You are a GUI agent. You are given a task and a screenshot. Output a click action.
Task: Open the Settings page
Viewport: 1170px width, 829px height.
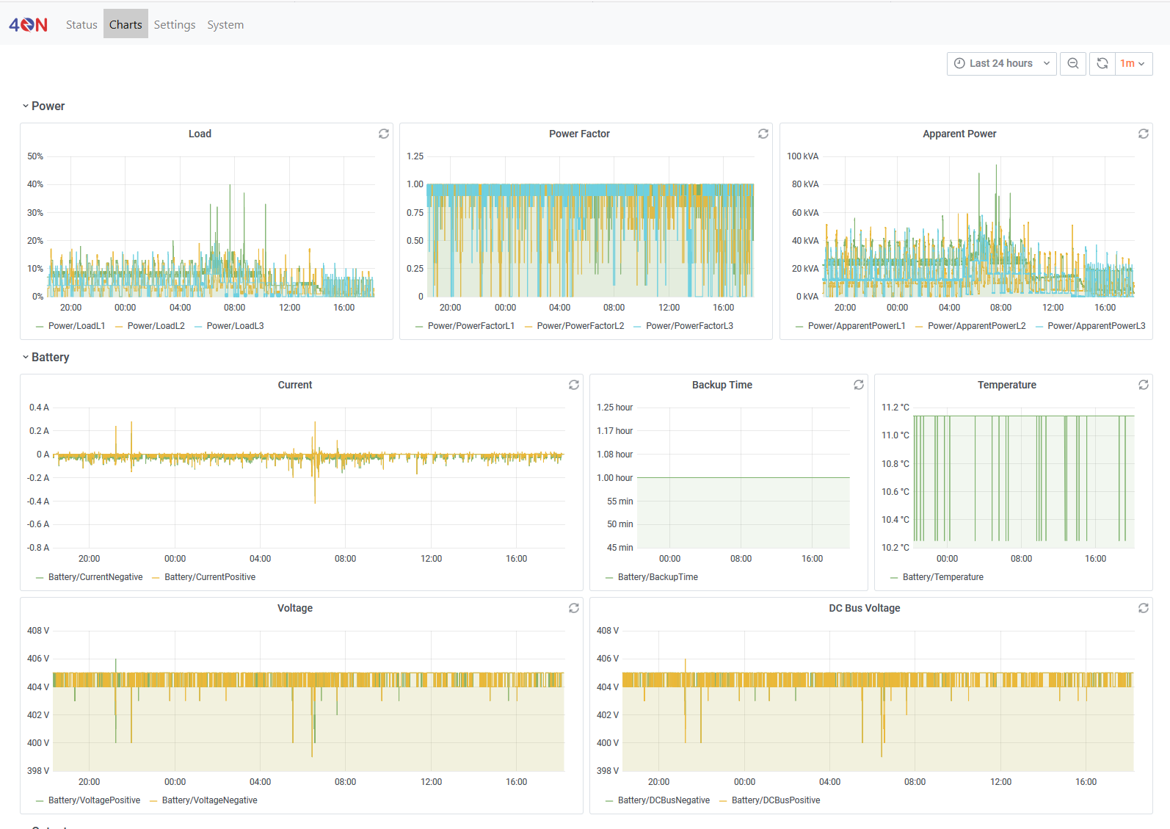175,24
